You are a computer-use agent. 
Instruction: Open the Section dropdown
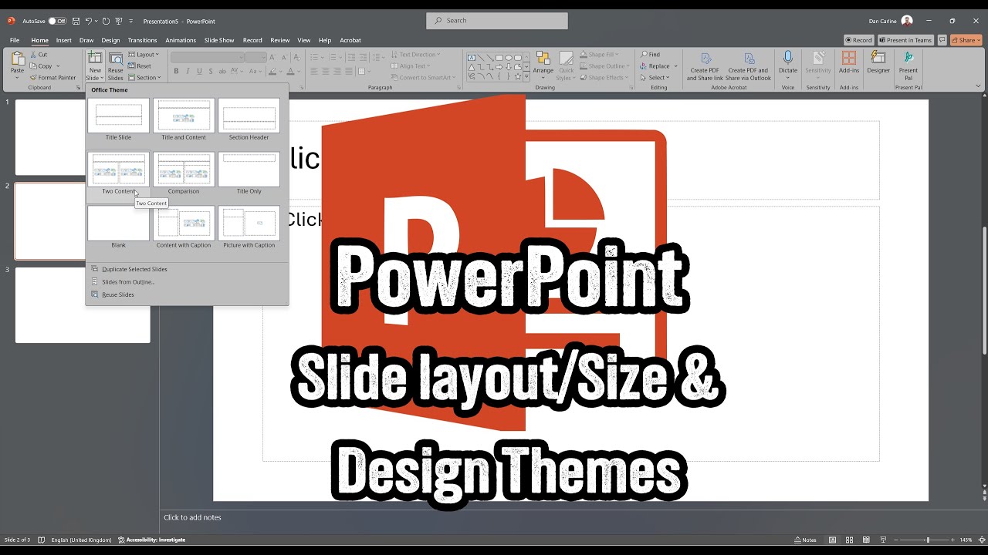coord(144,78)
